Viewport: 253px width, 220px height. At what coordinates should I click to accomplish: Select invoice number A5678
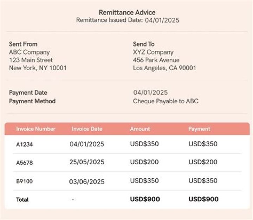[24, 163]
